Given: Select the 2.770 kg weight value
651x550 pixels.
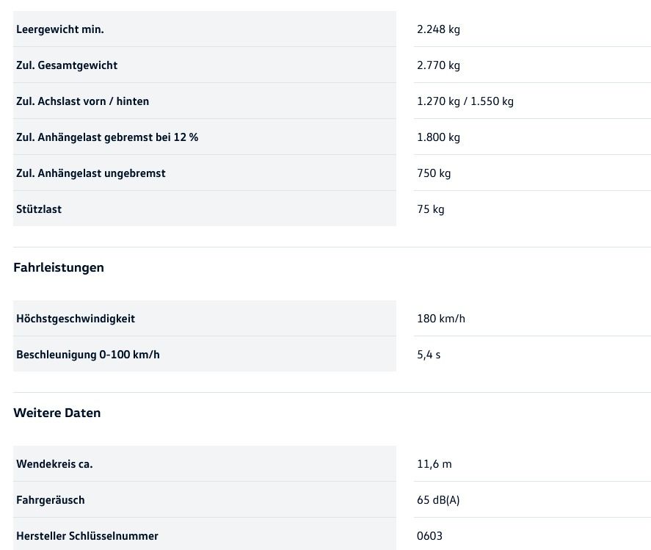Looking at the screenshot, I should coord(438,65).
